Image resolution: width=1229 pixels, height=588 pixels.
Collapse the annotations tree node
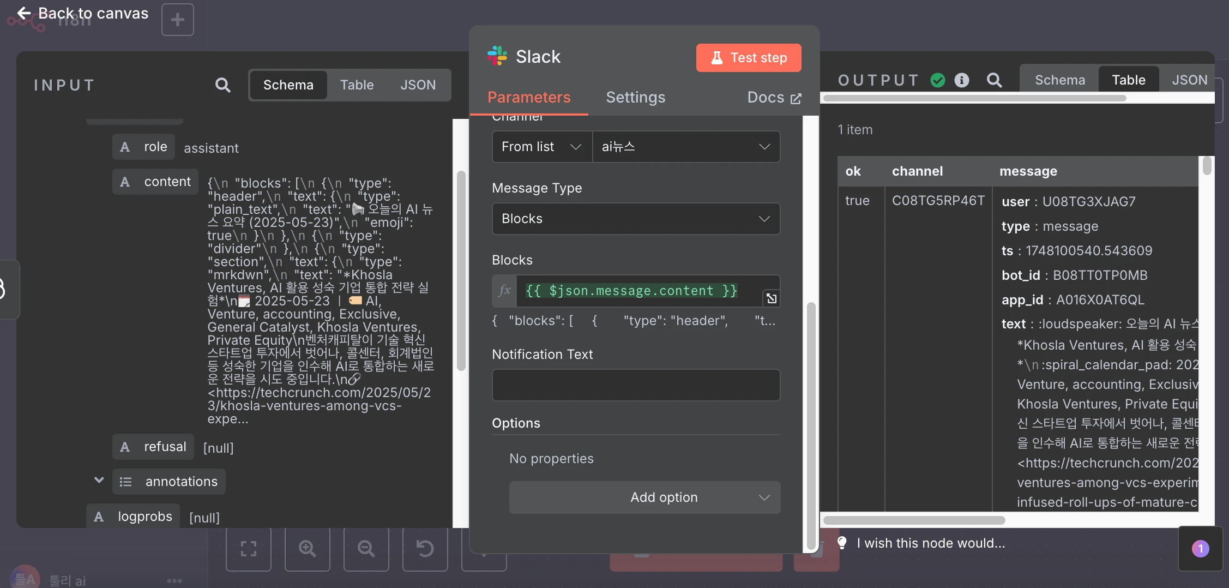click(x=99, y=481)
